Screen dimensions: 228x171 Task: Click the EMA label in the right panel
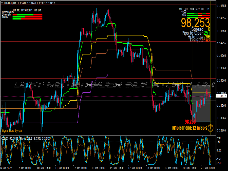[184, 15]
